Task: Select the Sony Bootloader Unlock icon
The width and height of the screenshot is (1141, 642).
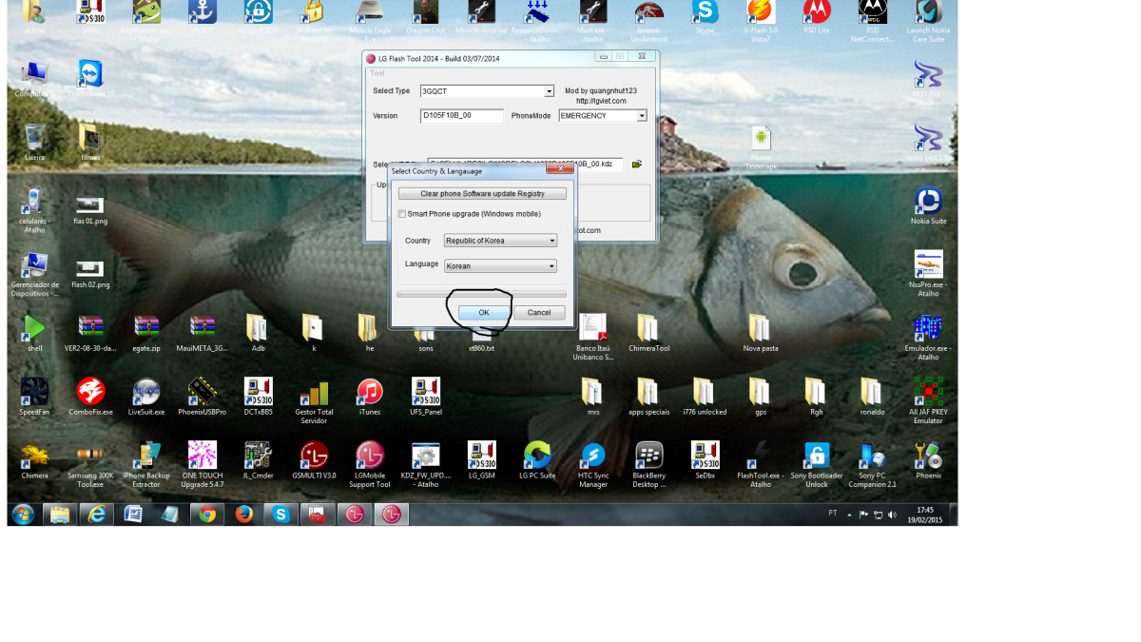Action: click(817, 465)
